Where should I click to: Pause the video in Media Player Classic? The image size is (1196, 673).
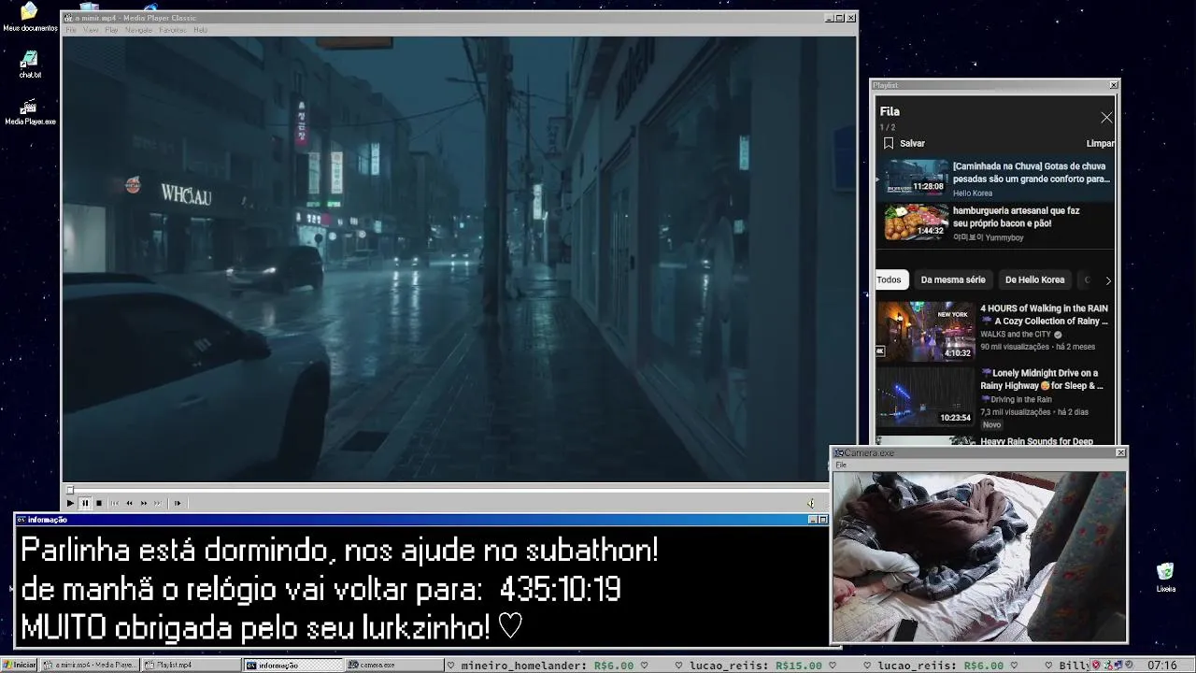85,503
